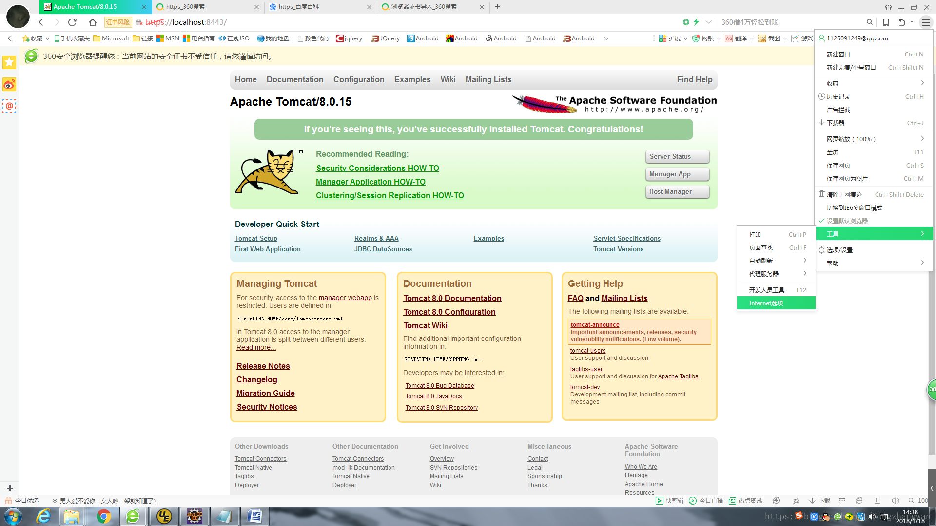Switch to the https_百度百科 tab
This screenshot has width=936, height=526.
tap(320, 7)
